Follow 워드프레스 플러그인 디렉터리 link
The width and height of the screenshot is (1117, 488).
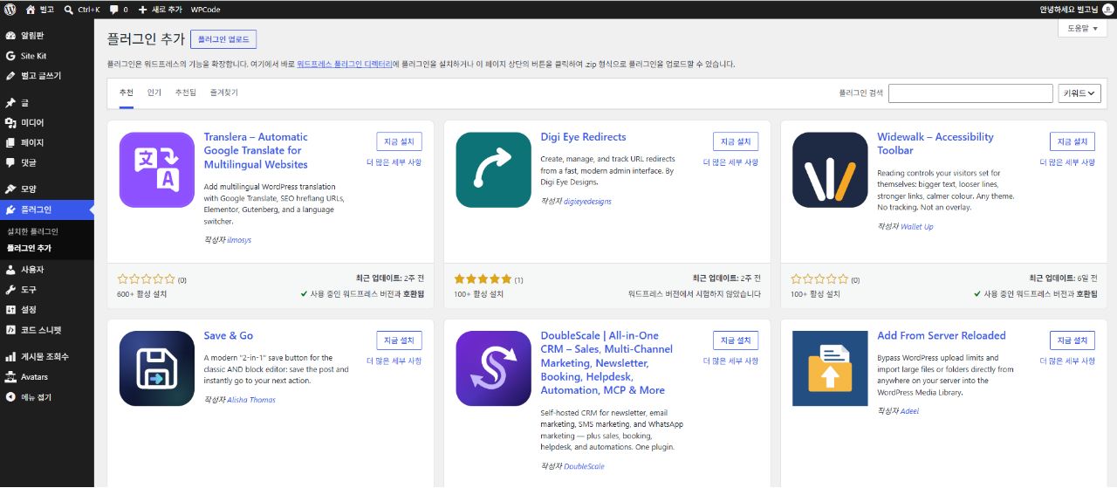click(x=344, y=64)
